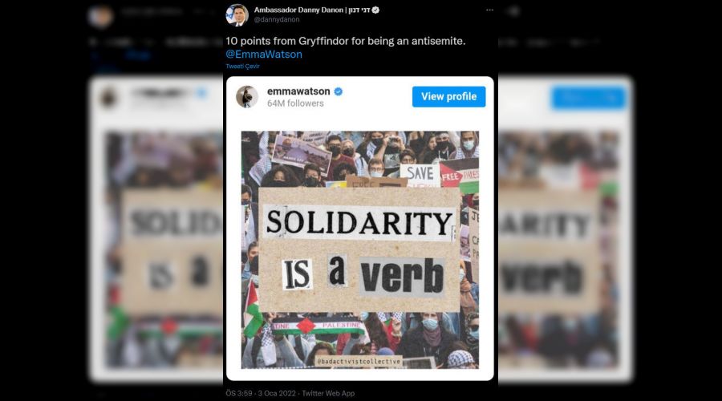Click the @dannydanon handle
Screen dimensions: 722x401
pos(276,19)
